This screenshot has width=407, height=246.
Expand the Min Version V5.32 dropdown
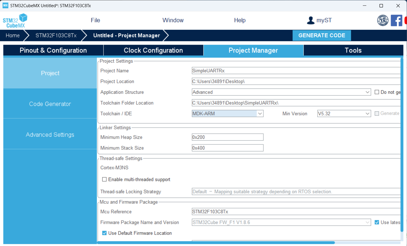point(344,114)
